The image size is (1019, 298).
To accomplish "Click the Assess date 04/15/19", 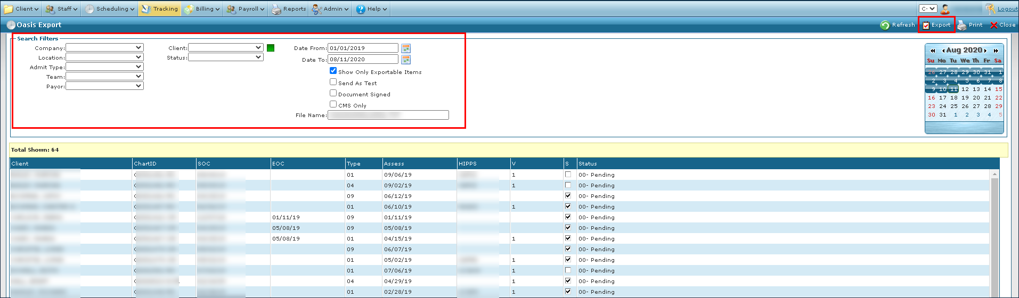I will coord(398,238).
